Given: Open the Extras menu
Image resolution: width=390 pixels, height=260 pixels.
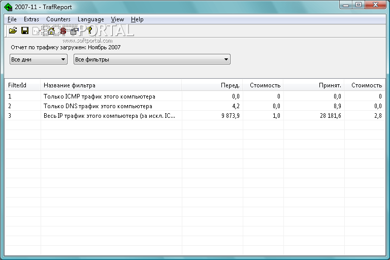Looking at the screenshot, I should pyautogui.click(x=31, y=19).
